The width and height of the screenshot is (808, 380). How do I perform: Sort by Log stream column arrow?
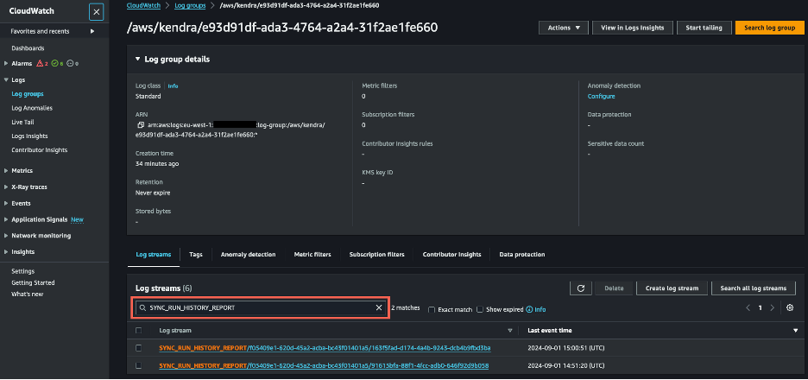(510, 331)
